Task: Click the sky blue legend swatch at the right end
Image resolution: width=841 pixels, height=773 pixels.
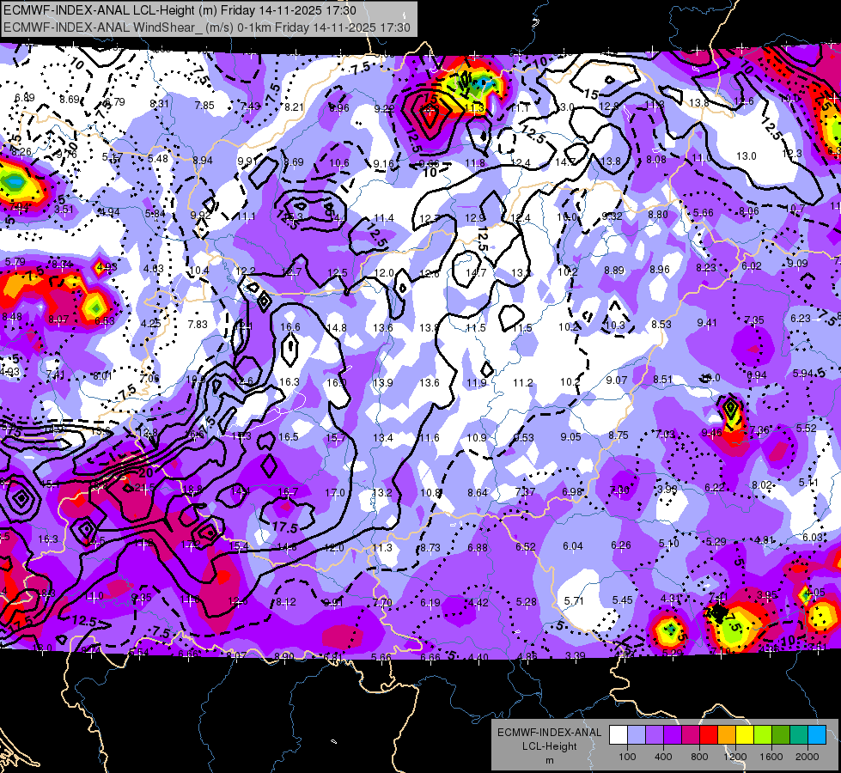Action: pyautogui.click(x=817, y=735)
